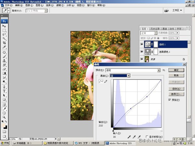Viewport: 195px width, 146px height.
Task: Open the 通道 channel dropdown in Curves
Action: (129, 76)
